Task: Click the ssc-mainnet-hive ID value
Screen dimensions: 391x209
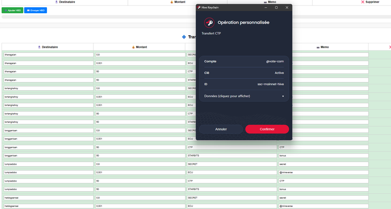Action: (270, 84)
